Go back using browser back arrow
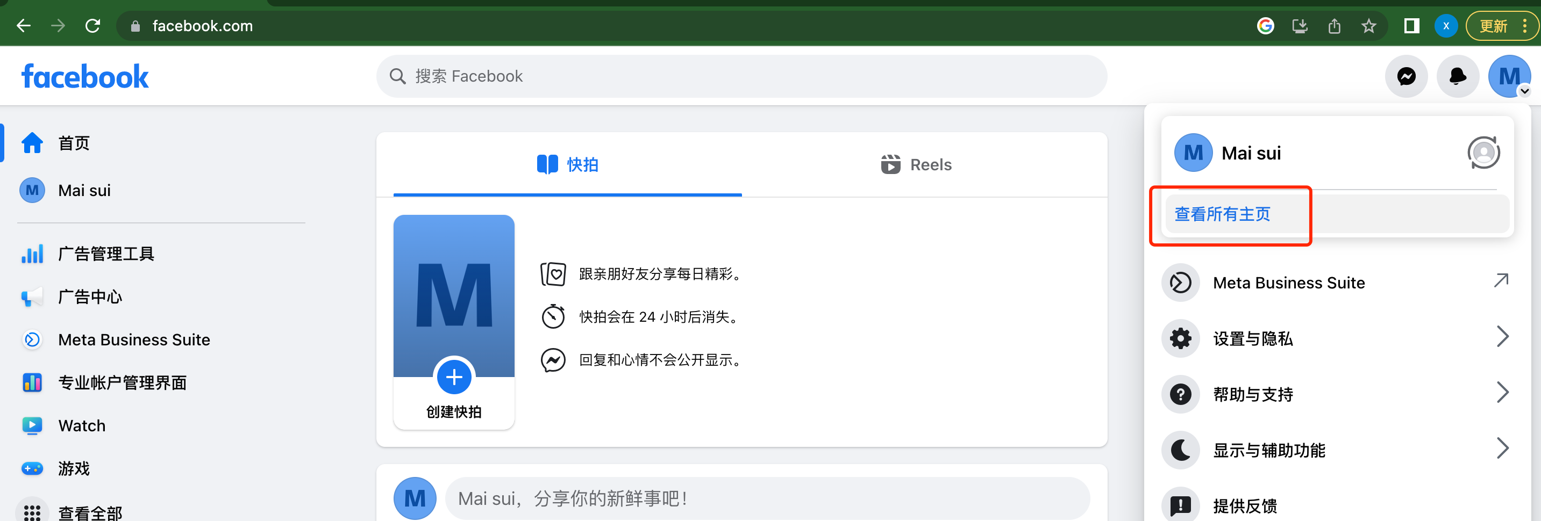Viewport: 1541px width, 521px height. [x=23, y=26]
